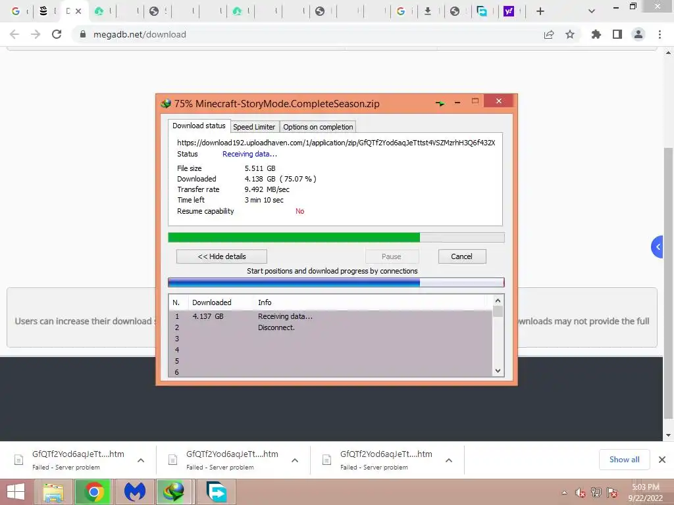Expand the blue side arrow on page
This screenshot has height=505, width=674.
[x=658, y=247]
